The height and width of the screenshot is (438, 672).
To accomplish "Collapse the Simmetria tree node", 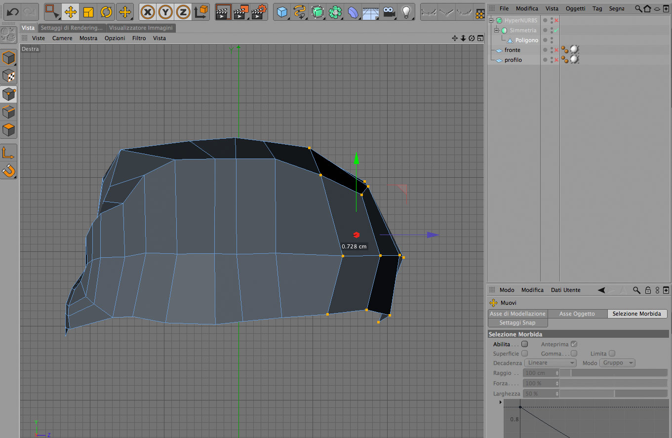I will pos(497,31).
